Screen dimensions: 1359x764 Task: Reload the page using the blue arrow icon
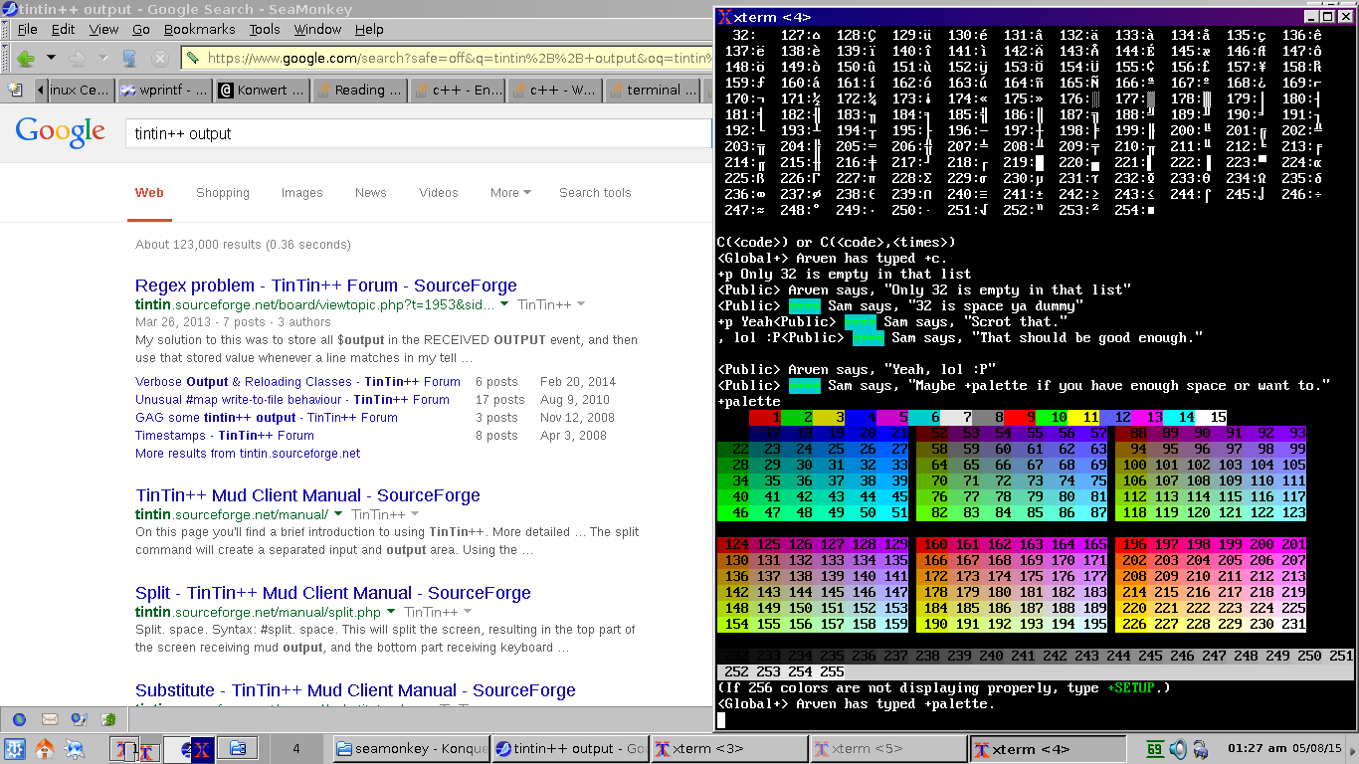(129, 59)
